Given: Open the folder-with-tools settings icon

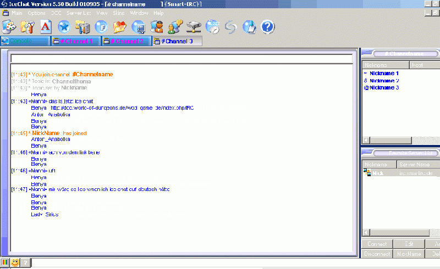Looking at the screenshot, I should click(27, 27).
